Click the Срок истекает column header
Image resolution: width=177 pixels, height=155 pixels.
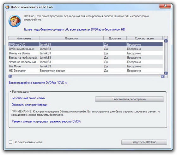144,38
